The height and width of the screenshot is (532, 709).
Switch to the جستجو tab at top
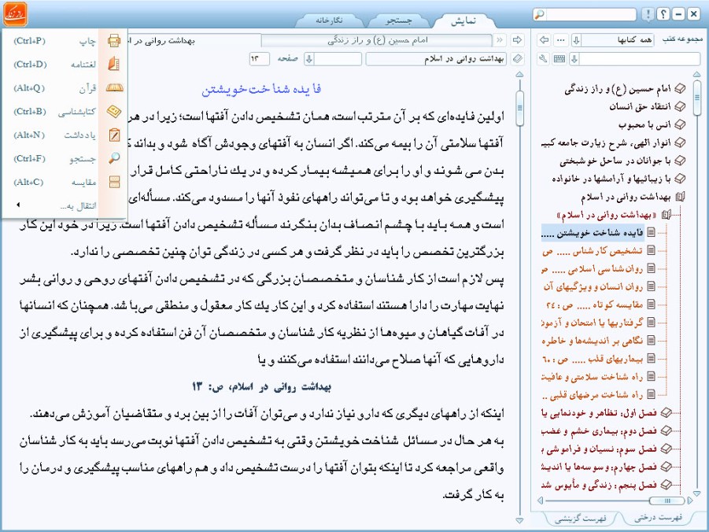pyautogui.click(x=398, y=20)
